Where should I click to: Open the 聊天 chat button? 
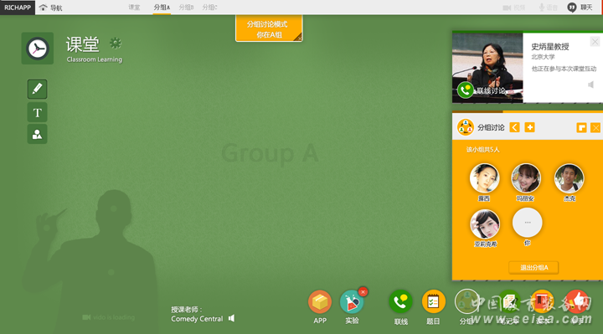pyautogui.click(x=580, y=8)
